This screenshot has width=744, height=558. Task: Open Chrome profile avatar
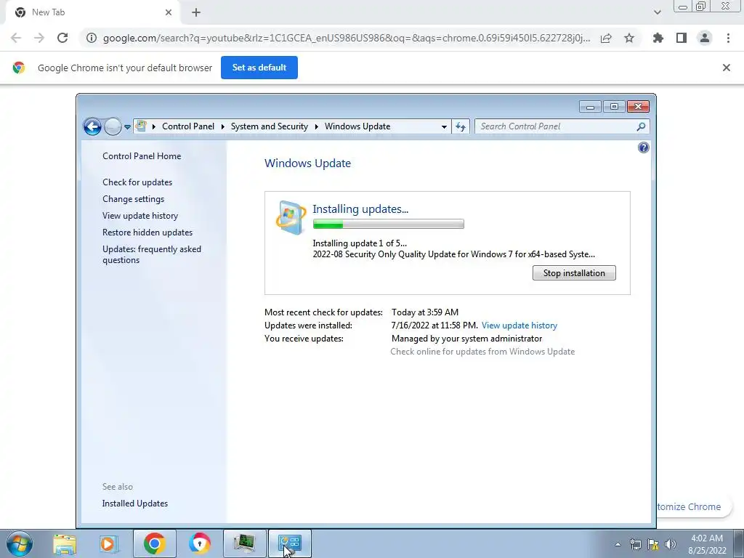point(705,38)
